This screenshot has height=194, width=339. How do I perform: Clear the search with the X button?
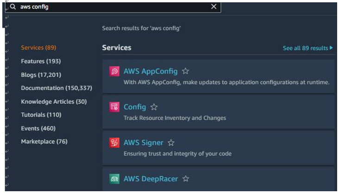[213, 6]
